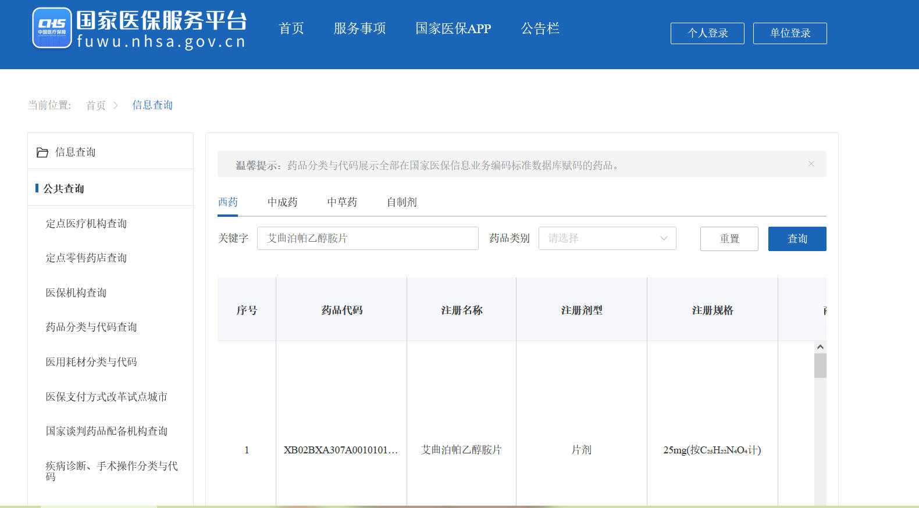
Task: Click the 单位登录 button
Action: (790, 33)
